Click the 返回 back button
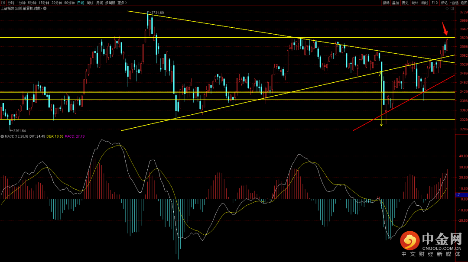The height and width of the screenshot is (262, 468). [x=464, y=3]
